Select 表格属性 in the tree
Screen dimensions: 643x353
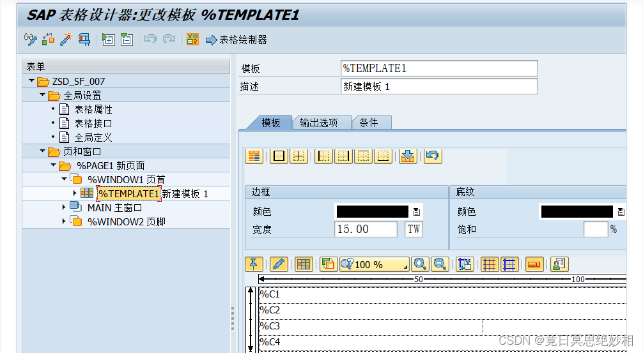point(93,109)
